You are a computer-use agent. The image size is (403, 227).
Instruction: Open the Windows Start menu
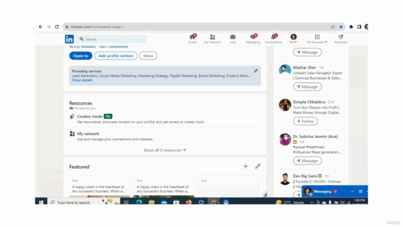(41, 202)
